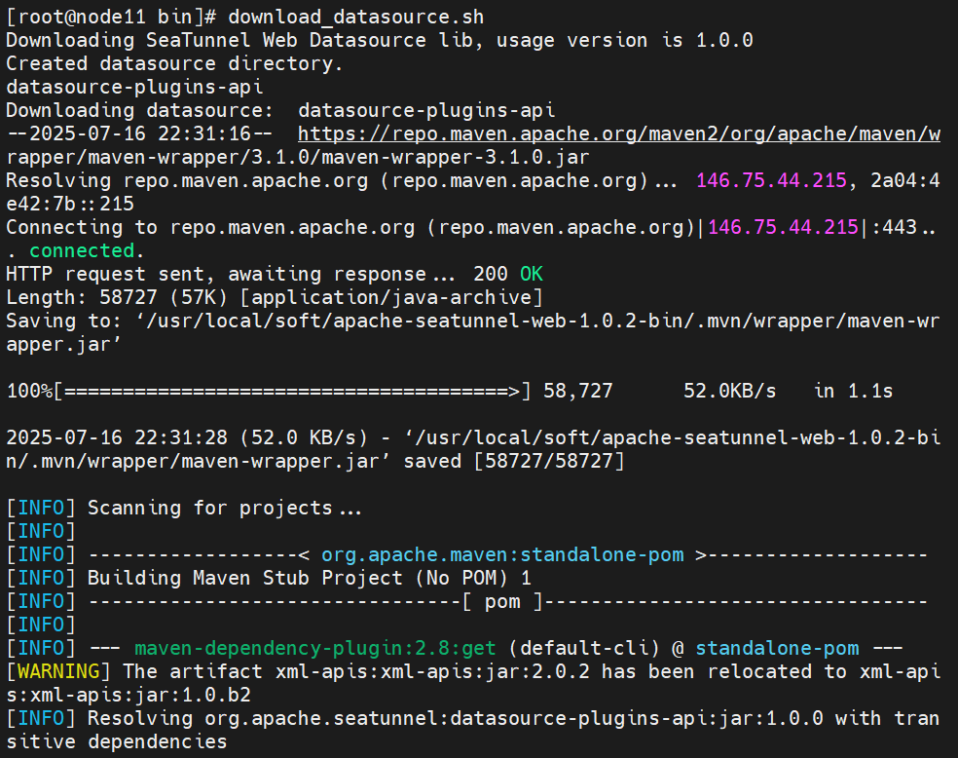
Task: Click the '[root@node11 bin]#' shell prompt
Action: (x=111, y=18)
